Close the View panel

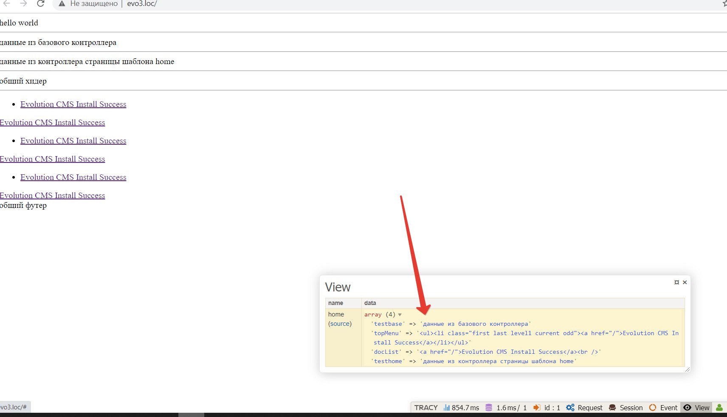pos(685,282)
